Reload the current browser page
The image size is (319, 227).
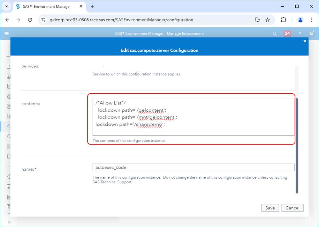[x=30, y=20]
